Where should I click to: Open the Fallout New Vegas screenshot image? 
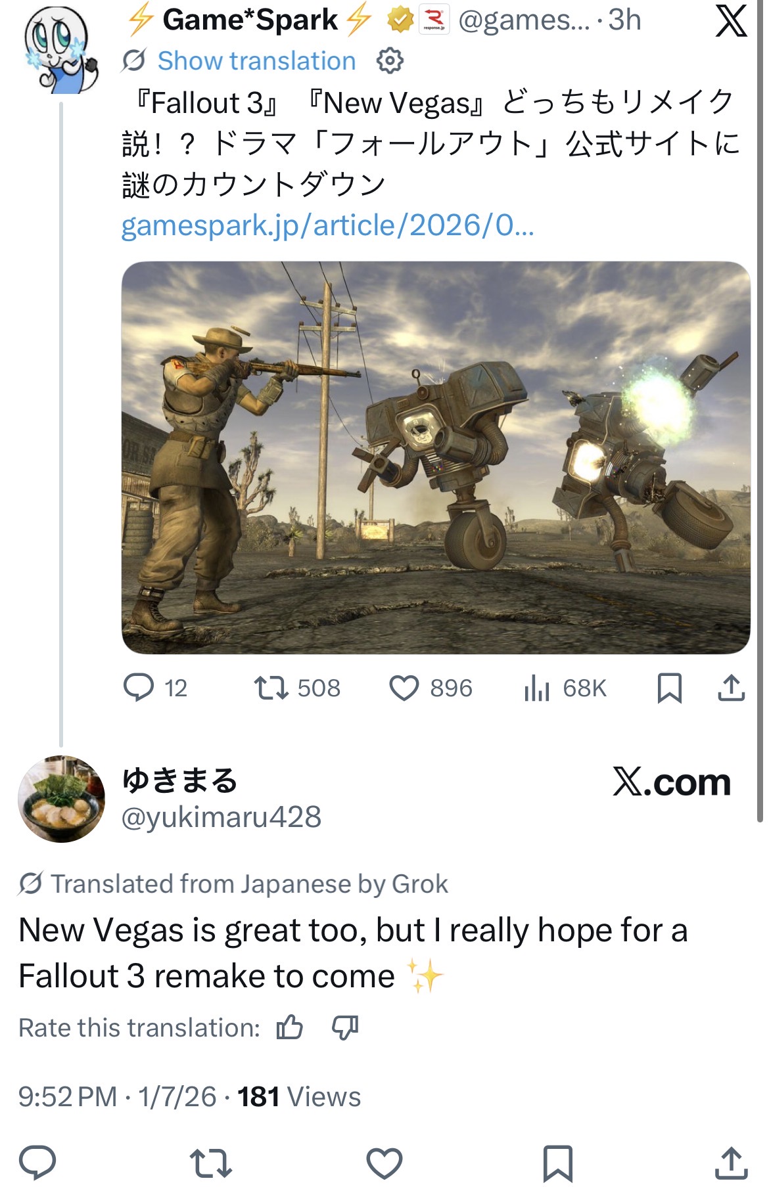pyautogui.click(x=436, y=457)
